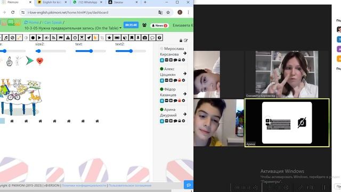Go to I Can Speak breadcrumb link

(52, 22)
